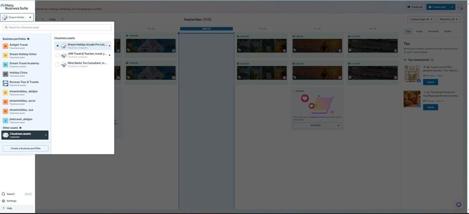The height and width of the screenshot is (214, 469).
Task: Click the Create post button
Action: click(x=437, y=7)
